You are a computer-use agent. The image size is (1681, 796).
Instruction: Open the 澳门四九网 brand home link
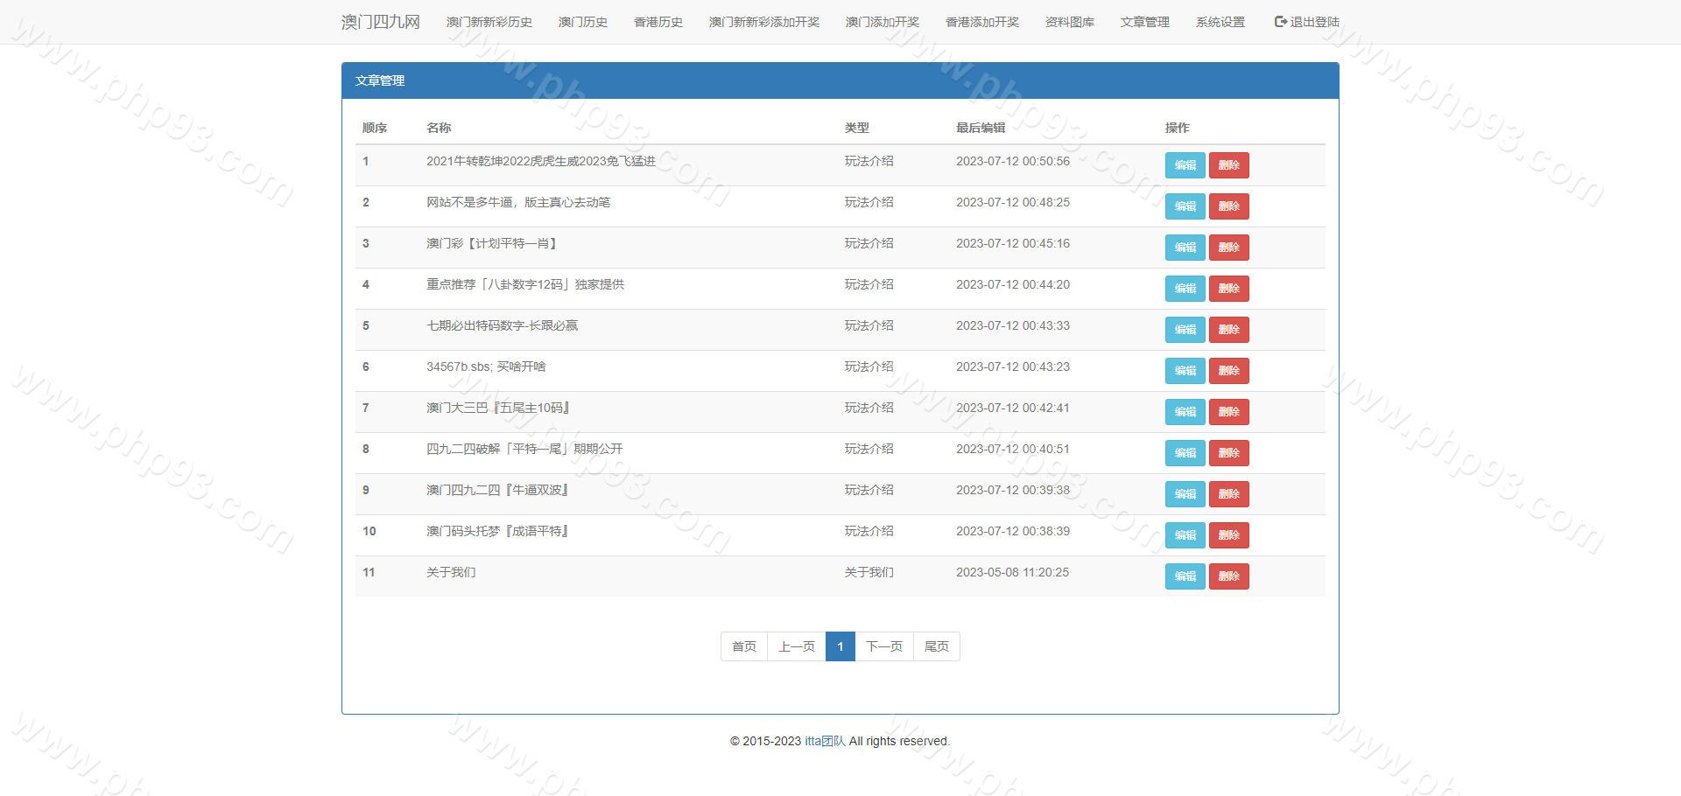coord(380,22)
